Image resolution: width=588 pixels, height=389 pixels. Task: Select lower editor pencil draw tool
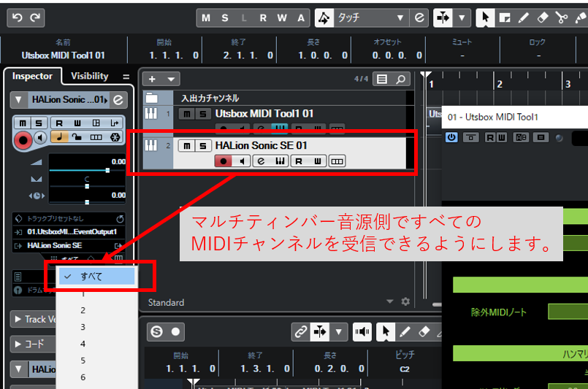click(x=405, y=331)
